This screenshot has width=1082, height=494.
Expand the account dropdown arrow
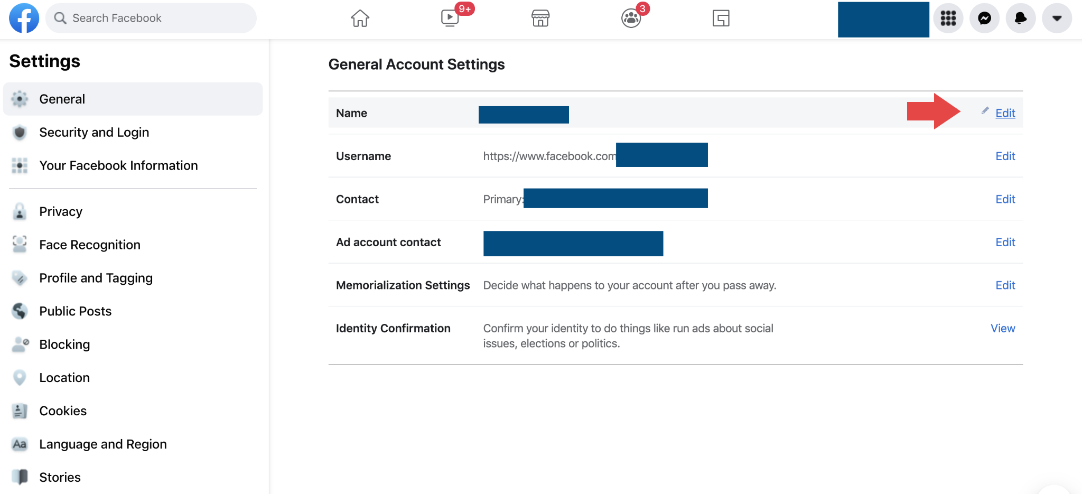(x=1057, y=18)
